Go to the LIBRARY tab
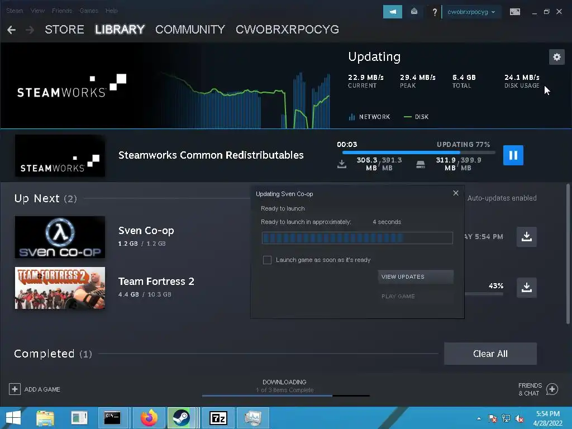The width and height of the screenshot is (572, 429). pos(120,30)
